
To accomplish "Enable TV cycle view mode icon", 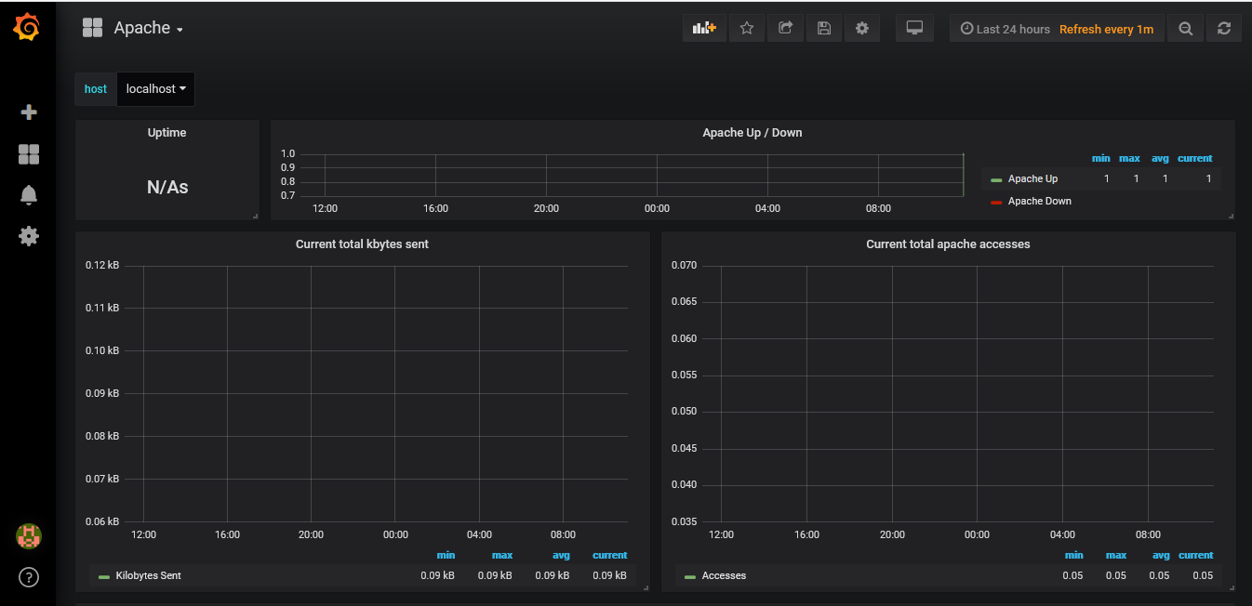I will (914, 28).
